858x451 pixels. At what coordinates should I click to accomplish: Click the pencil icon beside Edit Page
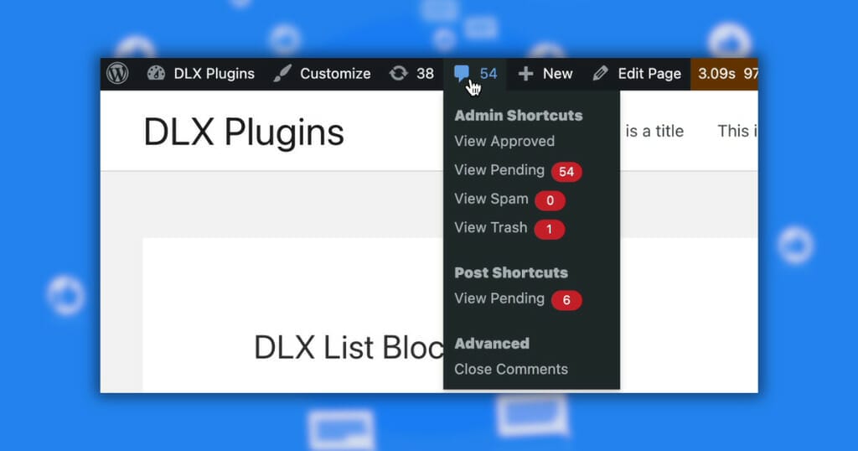coord(600,73)
